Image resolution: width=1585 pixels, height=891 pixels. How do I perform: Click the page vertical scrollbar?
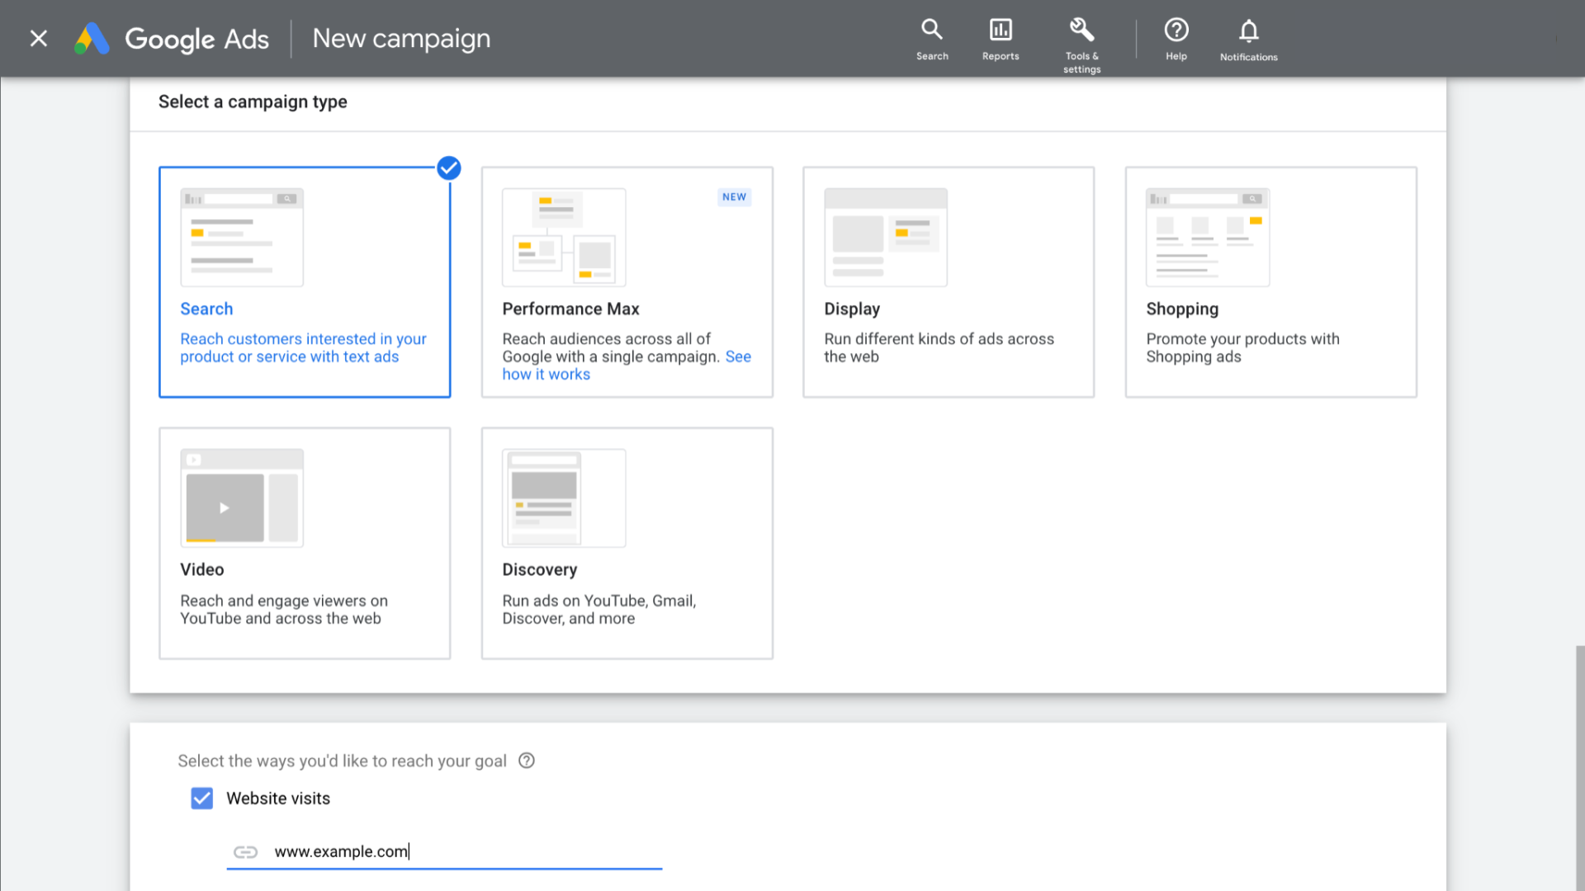(x=1579, y=767)
